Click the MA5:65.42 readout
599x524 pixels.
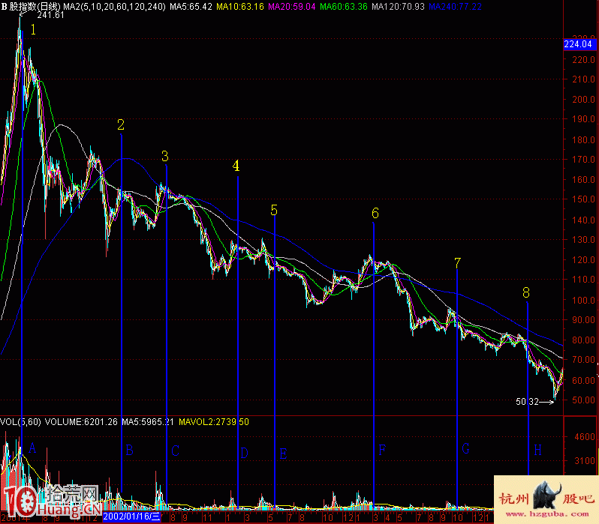[191, 6]
